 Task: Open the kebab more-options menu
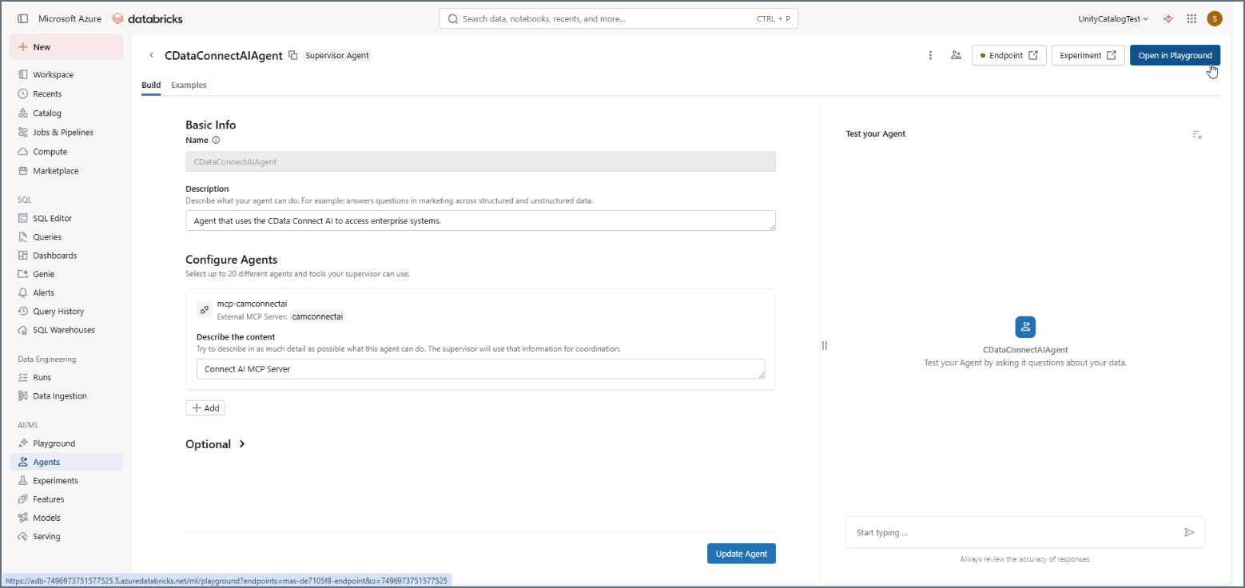tap(930, 55)
